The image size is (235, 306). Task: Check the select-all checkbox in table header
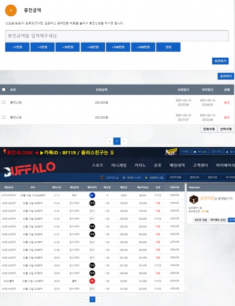[x=4, y=89]
